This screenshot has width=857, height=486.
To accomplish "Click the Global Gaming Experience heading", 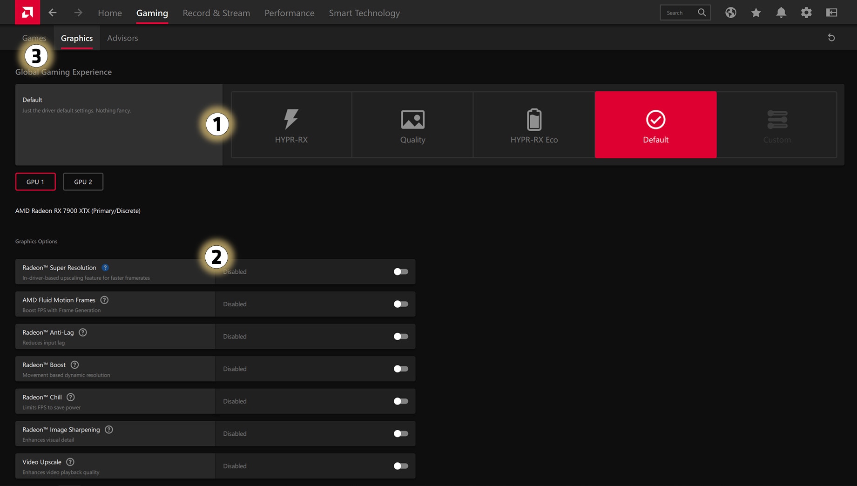I will coord(63,72).
